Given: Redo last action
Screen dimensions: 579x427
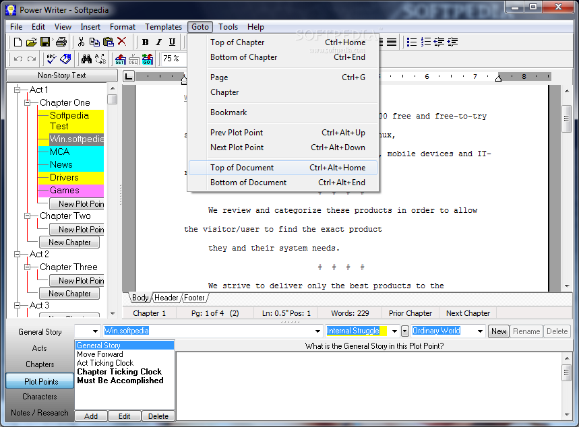Looking at the screenshot, I should click(x=32, y=59).
